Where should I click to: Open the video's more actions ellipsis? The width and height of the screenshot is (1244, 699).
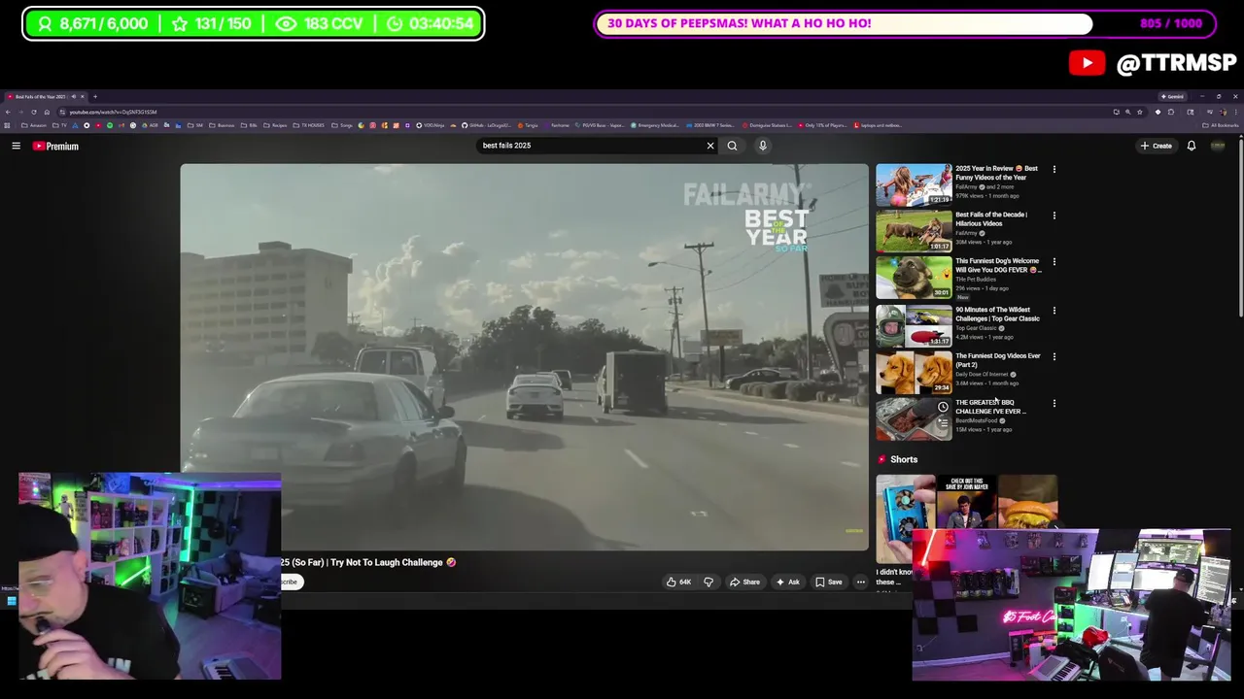pos(861,582)
